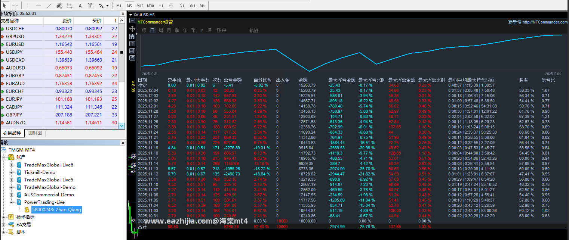The width and height of the screenshot is (569, 240).
Task: Choose the Fibonacci retracement tool
Action: click(x=70, y=6)
